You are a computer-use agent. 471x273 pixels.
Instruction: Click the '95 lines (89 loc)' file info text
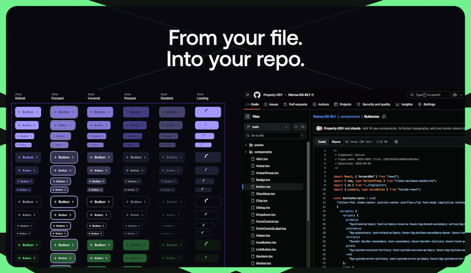point(366,142)
